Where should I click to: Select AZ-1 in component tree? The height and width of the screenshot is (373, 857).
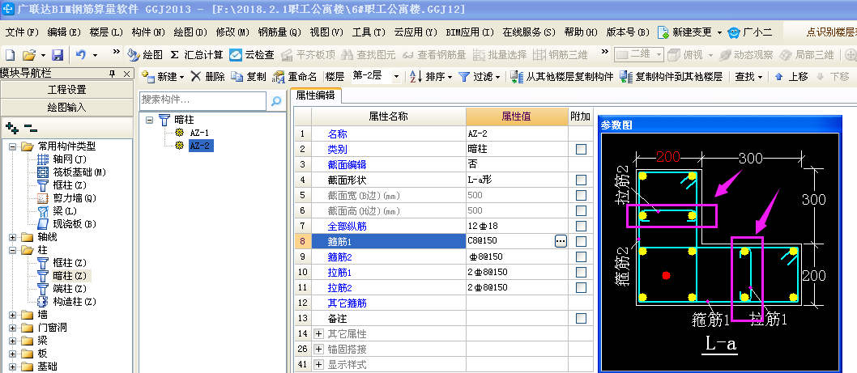coord(199,133)
